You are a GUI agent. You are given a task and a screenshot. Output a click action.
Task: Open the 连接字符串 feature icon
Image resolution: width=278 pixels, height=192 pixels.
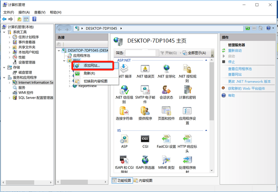tap(124, 111)
